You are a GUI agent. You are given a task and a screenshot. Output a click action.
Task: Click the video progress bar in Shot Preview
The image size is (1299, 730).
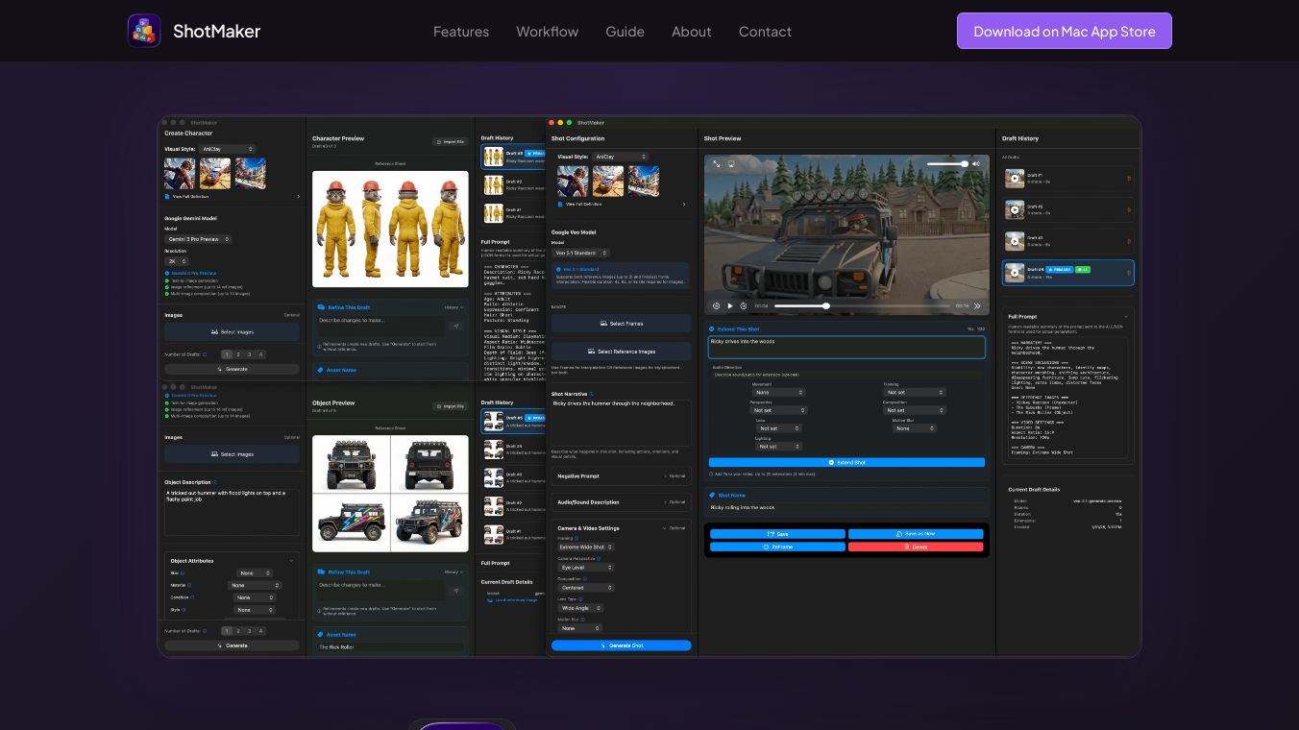[864, 306]
